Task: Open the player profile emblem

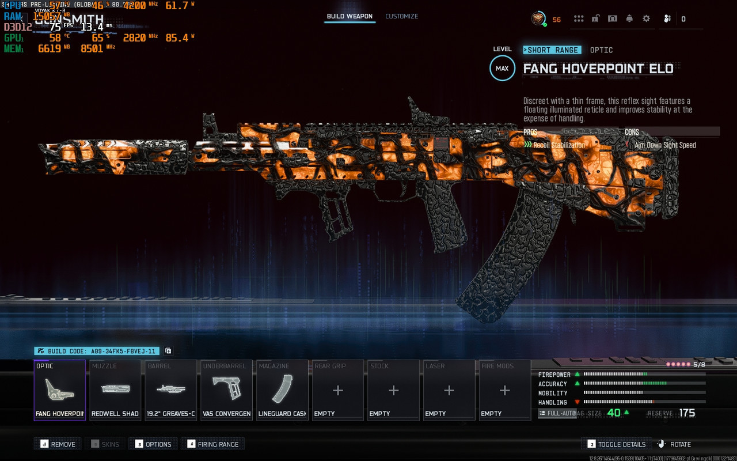Action: pyautogui.click(x=538, y=19)
